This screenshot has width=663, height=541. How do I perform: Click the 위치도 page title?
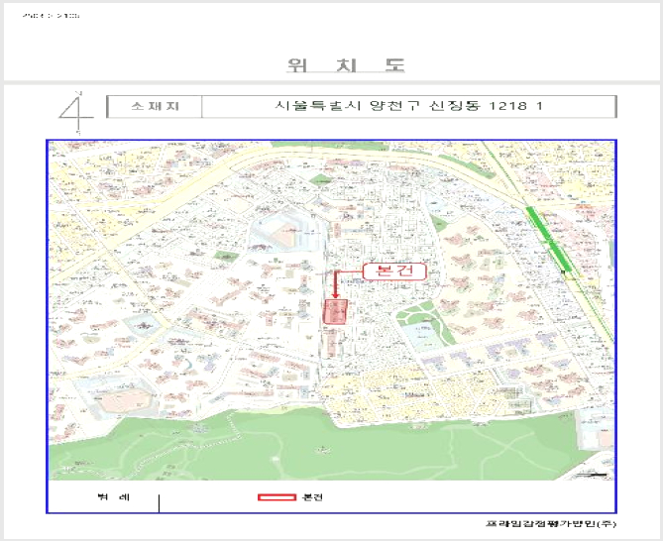click(x=346, y=65)
